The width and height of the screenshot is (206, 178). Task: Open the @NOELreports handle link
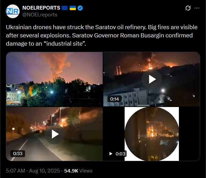coord(40,15)
